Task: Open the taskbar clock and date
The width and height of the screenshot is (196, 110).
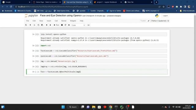Action: point(187,107)
